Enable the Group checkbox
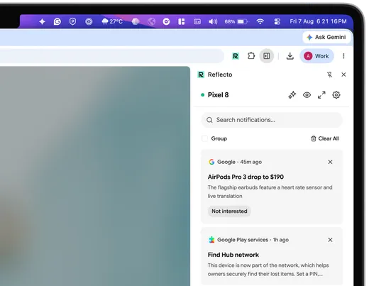Screen dimensions: 369x286 [x=204, y=138]
